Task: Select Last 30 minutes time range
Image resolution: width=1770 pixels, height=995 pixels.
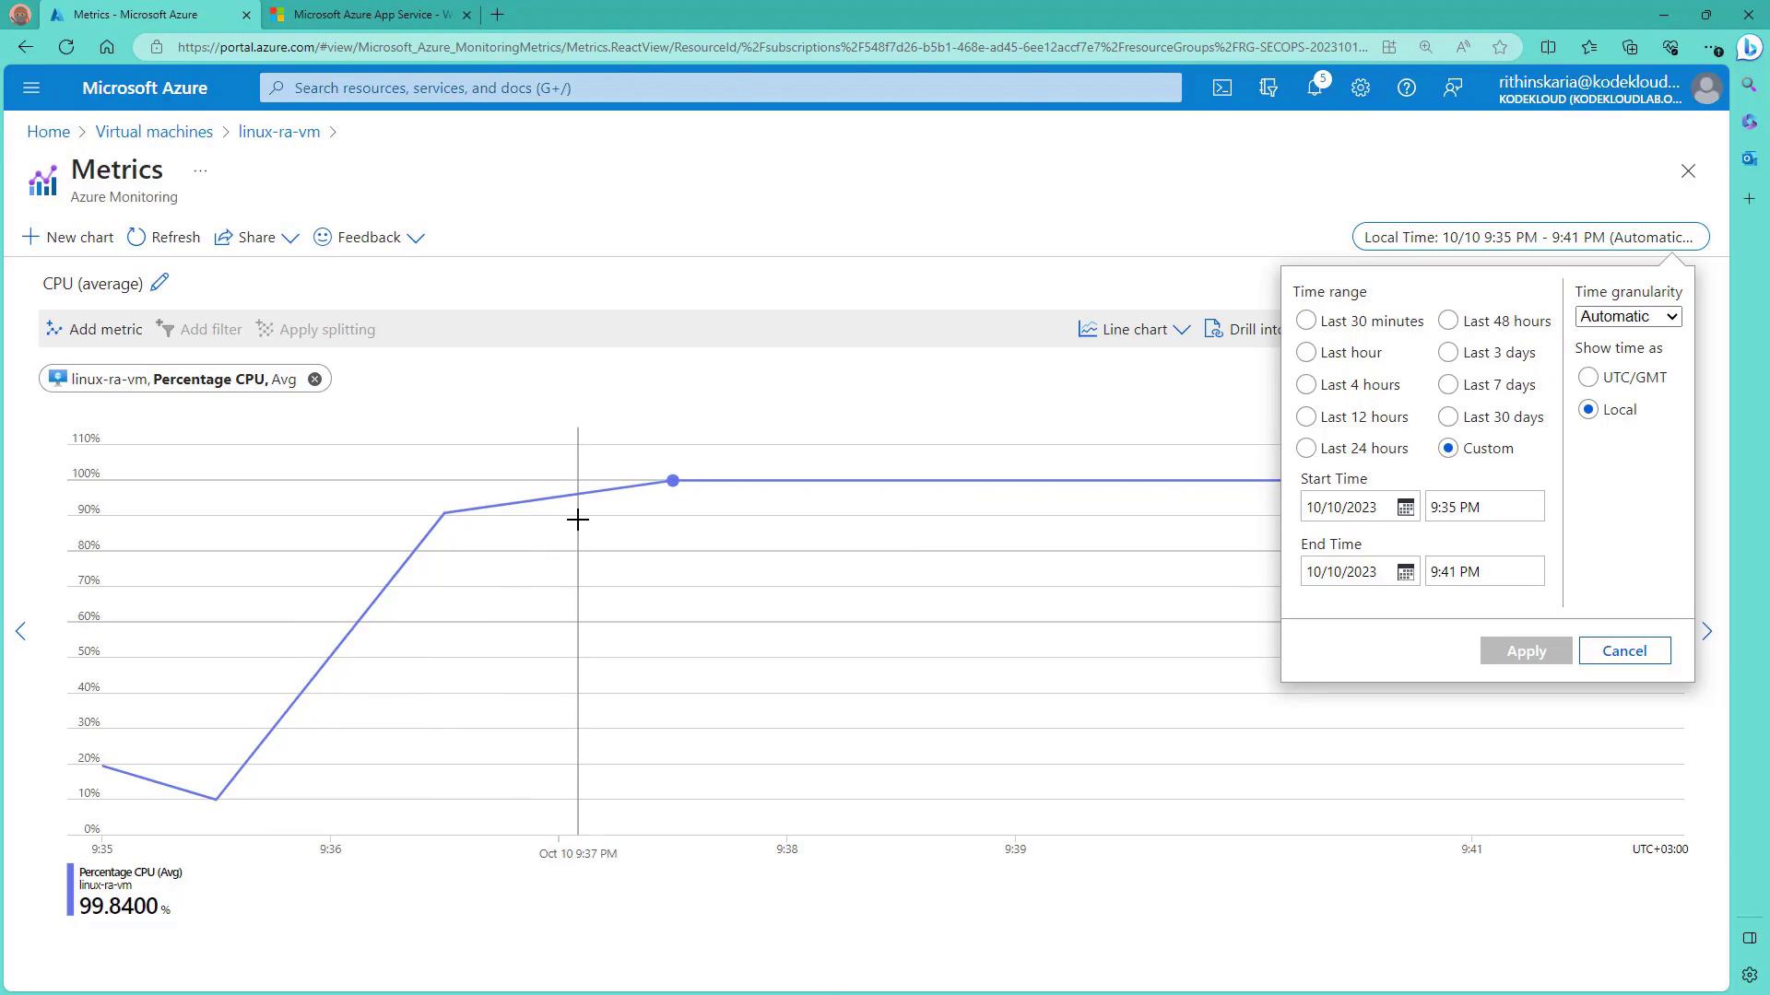Action: (1305, 321)
